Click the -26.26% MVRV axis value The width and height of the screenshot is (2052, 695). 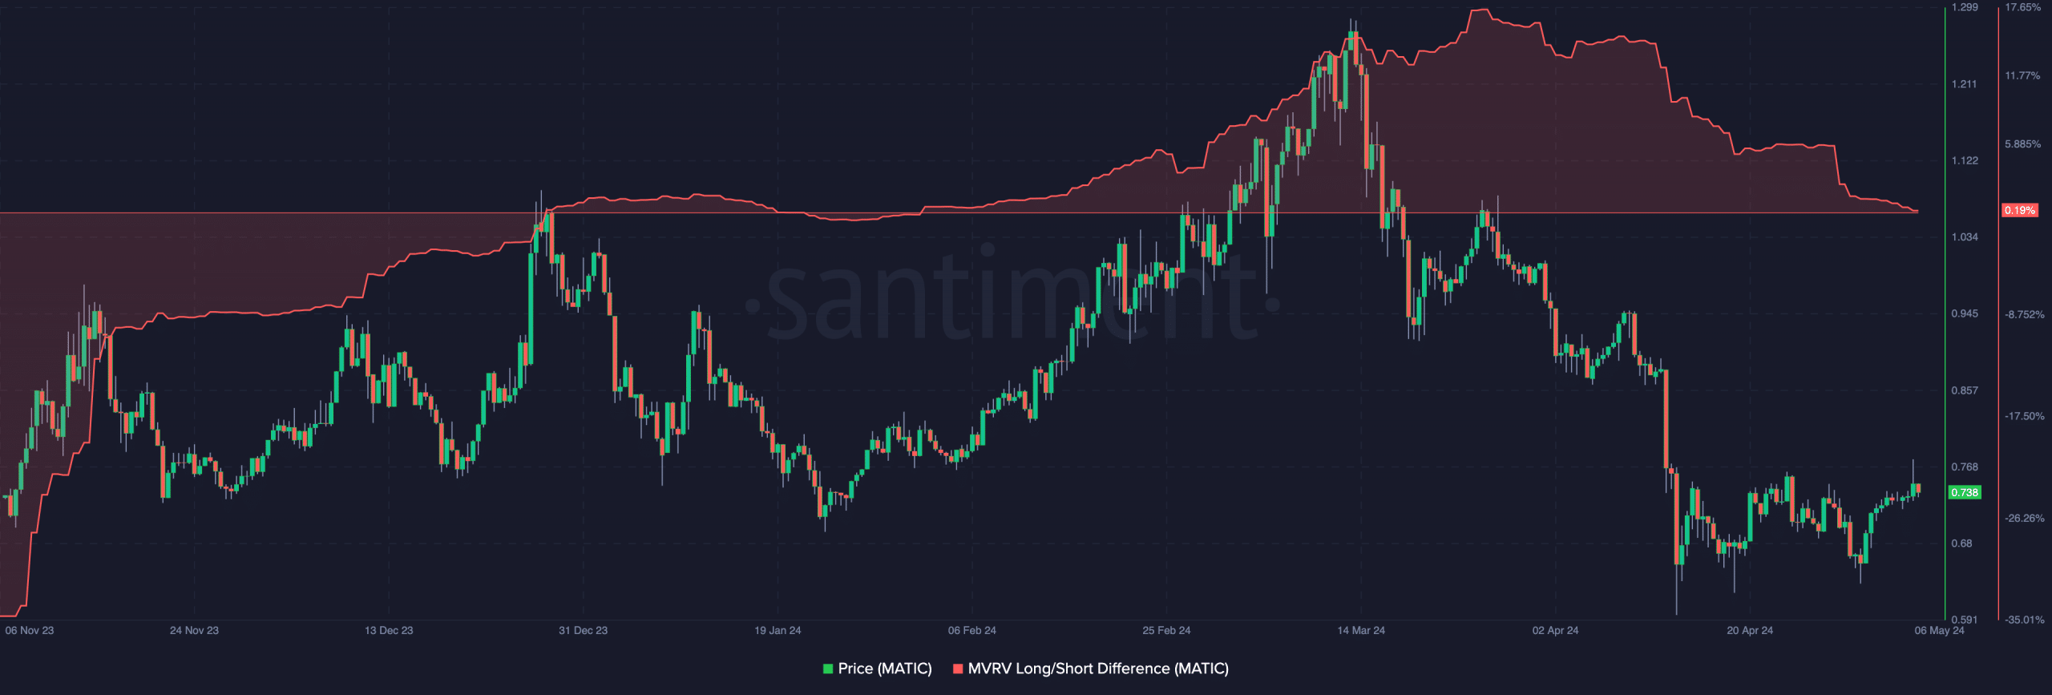(x=2025, y=518)
